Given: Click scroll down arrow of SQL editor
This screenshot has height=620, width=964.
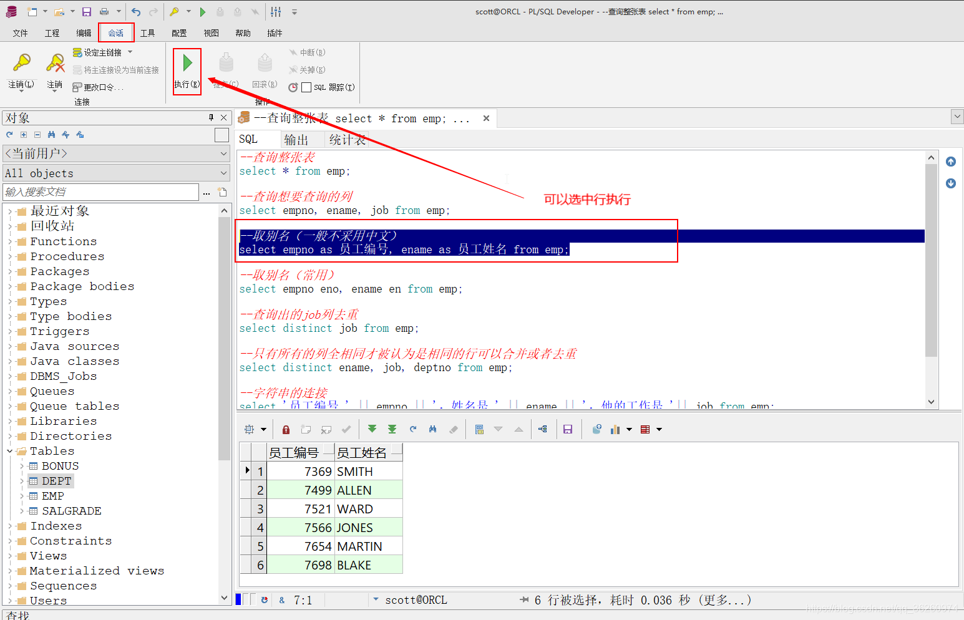Looking at the screenshot, I should [931, 402].
